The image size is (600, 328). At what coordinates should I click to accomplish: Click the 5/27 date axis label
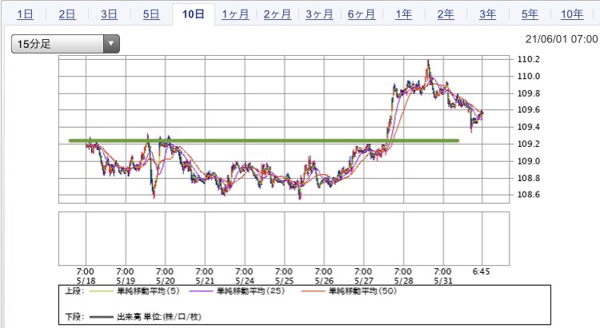[x=364, y=281]
